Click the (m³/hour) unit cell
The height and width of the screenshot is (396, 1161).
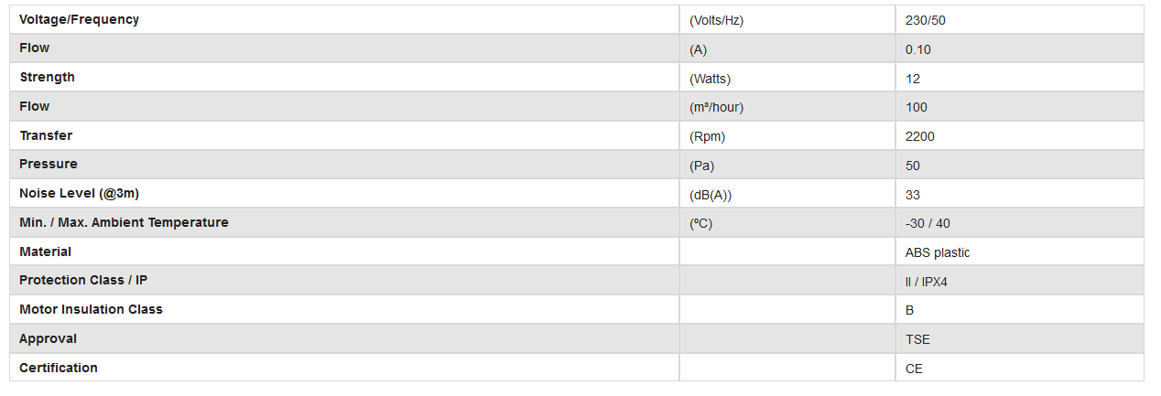(716, 107)
